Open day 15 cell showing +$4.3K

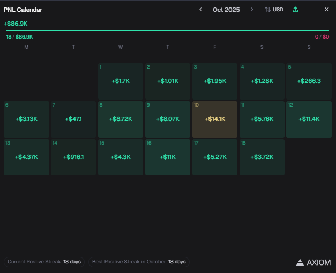121,157
